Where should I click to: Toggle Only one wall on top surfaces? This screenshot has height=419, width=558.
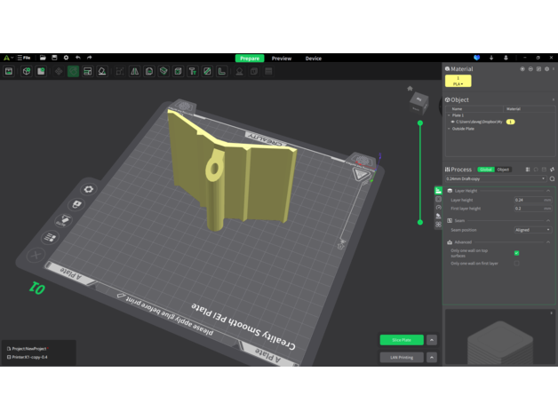pos(516,253)
